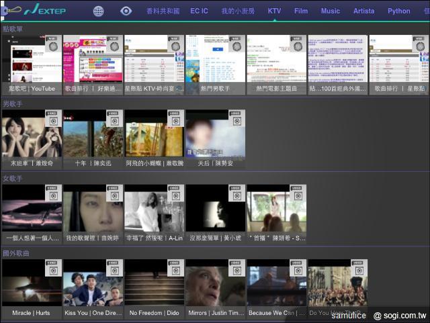This screenshot has height=323, width=430.
Task: Click the 國外歌曲 section heading
Action: tap(16, 253)
